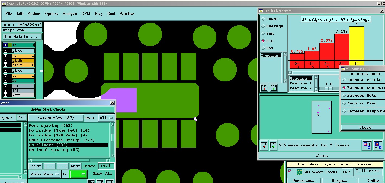Select Feature 1 in histogram list

[301, 83]
